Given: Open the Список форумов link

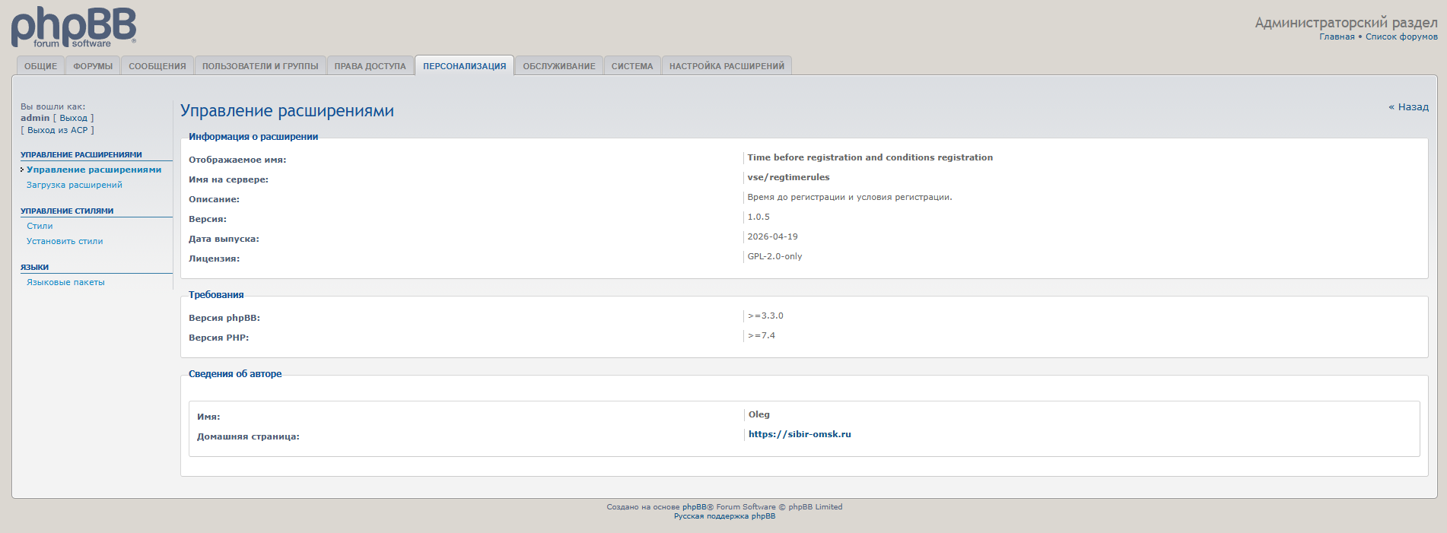Looking at the screenshot, I should (x=1401, y=36).
